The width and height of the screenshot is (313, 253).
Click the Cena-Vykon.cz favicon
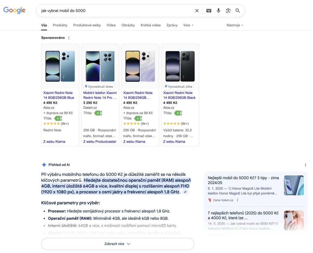tap(210, 200)
